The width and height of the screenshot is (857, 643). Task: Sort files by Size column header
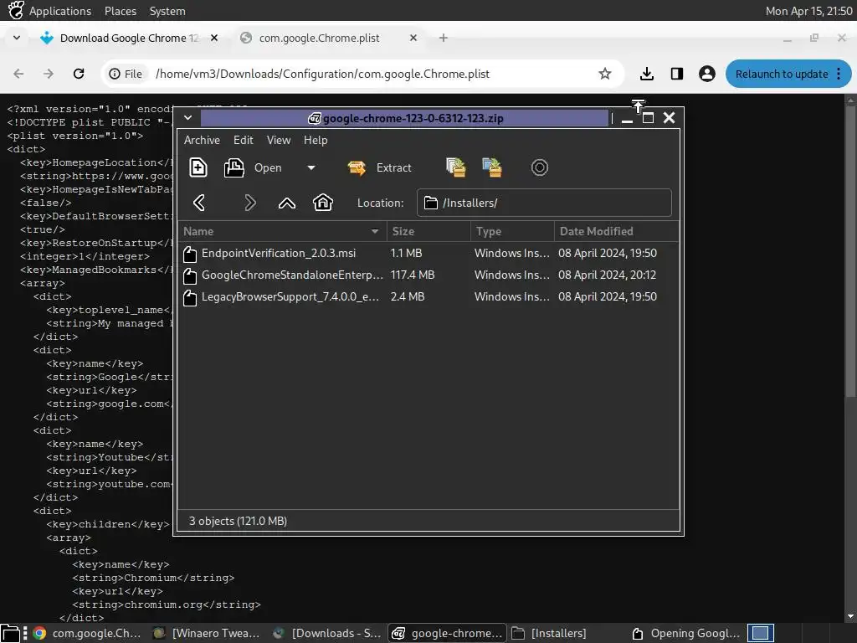pyautogui.click(x=428, y=231)
